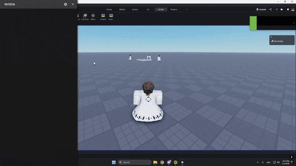Open the Watch panel
296x166 pixels.
93,16
